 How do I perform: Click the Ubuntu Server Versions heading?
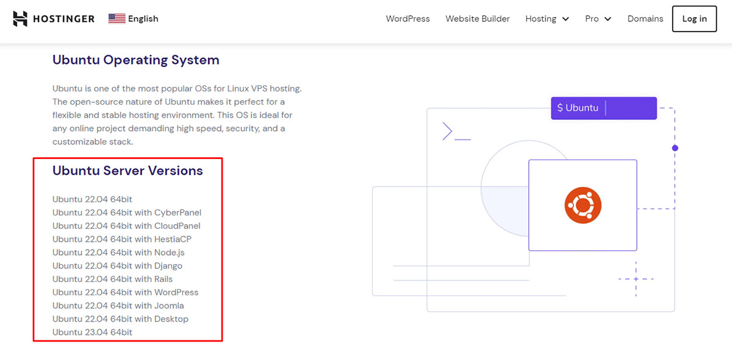click(127, 171)
